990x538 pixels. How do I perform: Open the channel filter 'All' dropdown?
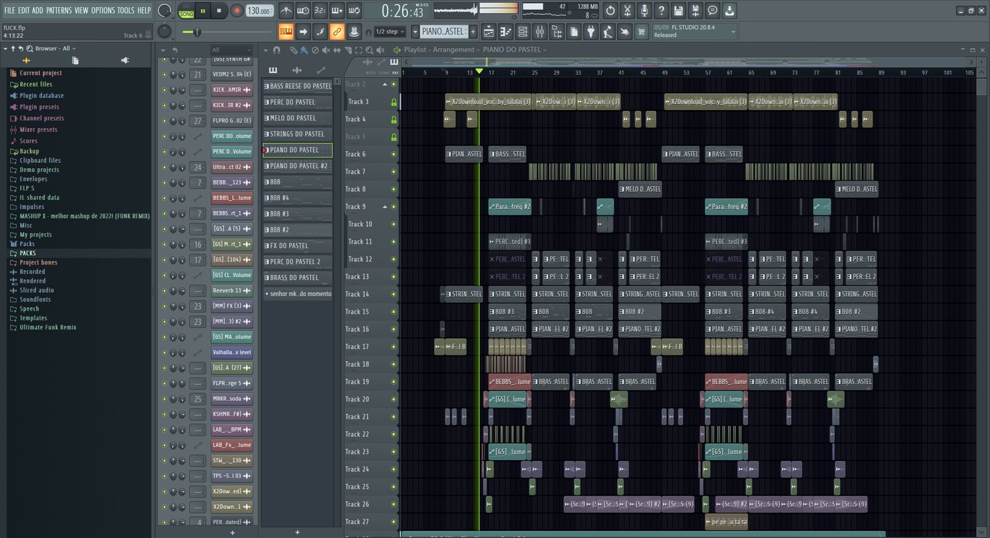(x=230, y=50)
